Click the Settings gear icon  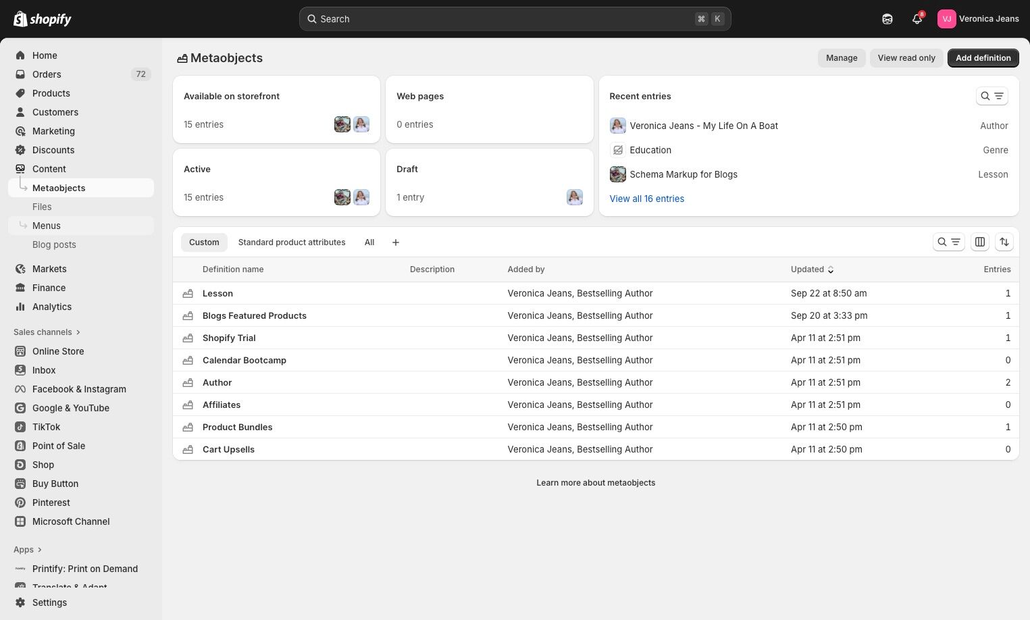click(x=20, y=602)
